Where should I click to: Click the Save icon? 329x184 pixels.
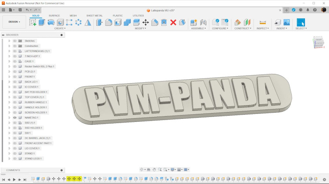click(x=20, y=10)
